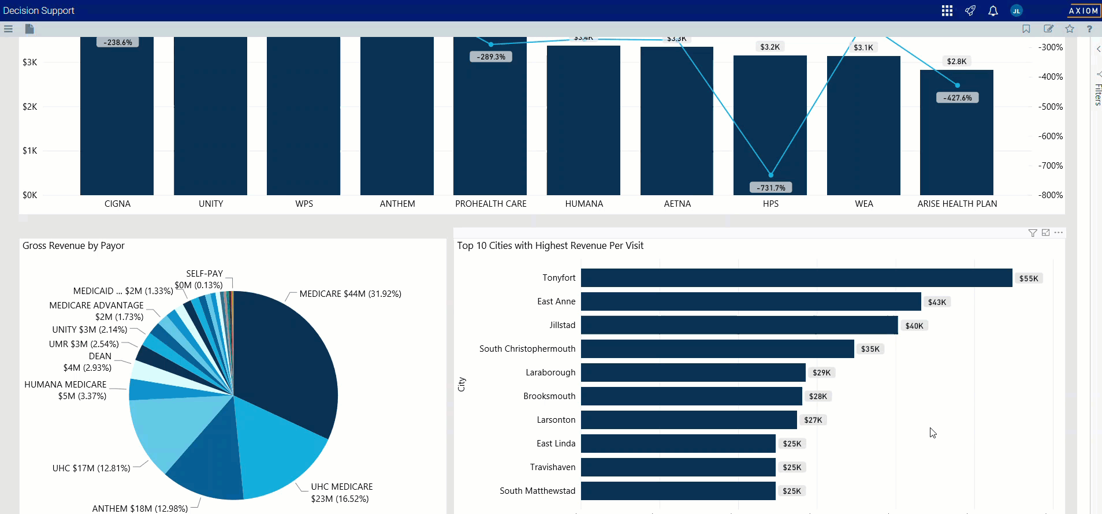The width and height of the screenshot is (1102, 514).
Task: Click the -289.3% data label
Action: (x=491, y=57)
